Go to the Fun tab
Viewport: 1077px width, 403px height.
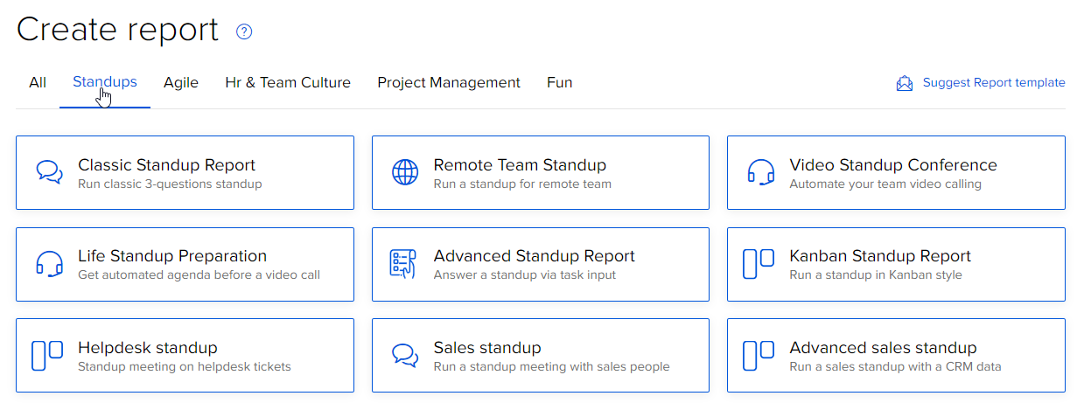(x=560, y=83)
